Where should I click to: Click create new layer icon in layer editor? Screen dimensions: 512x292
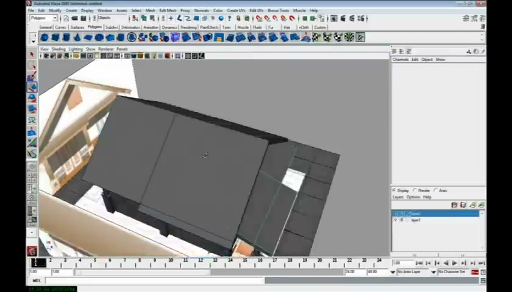[472, 205]
